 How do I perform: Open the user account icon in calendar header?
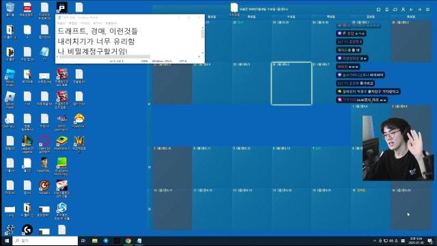(403, 10)
